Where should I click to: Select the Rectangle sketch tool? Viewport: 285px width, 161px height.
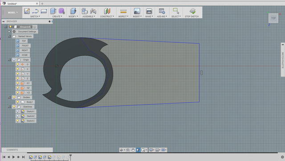[x=44, y=11]
